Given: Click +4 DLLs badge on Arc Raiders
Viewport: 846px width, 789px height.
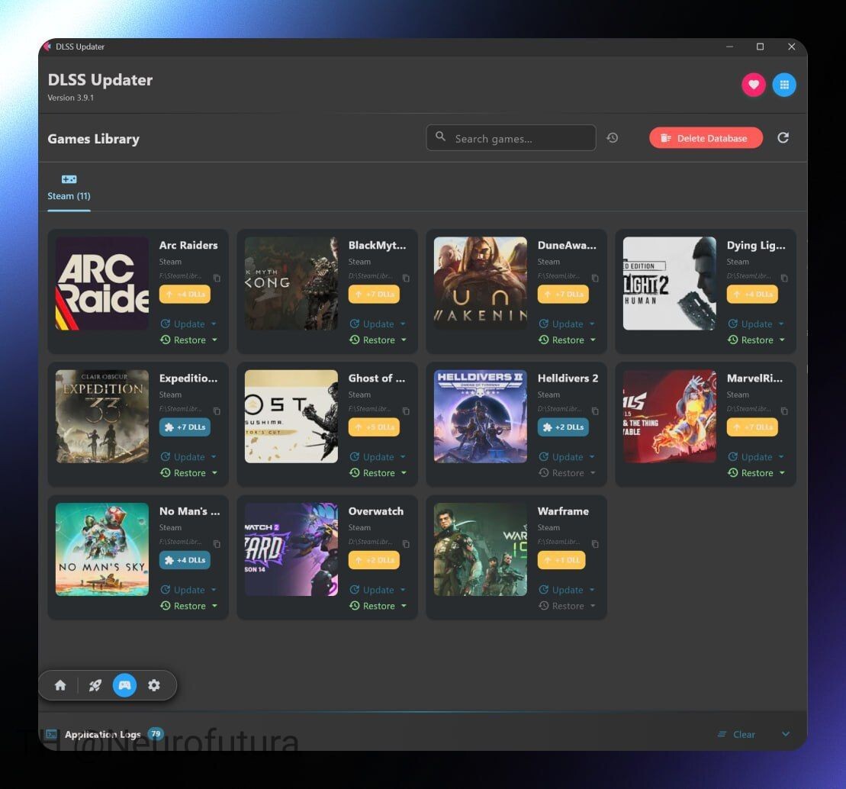Looking at the screenshot, I should [x=185, y=294].
